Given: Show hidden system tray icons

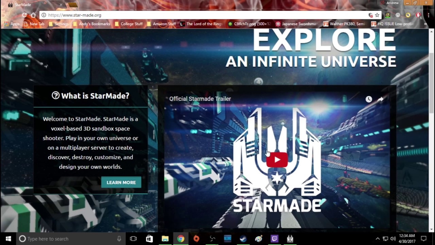Looking at the screenshot, I should click(x=378, y=239).
